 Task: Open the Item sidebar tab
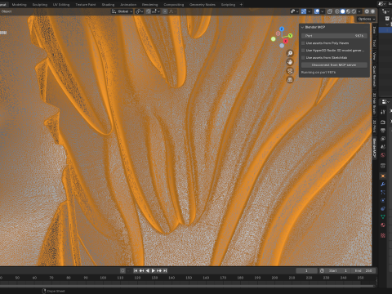coord(374,30)
